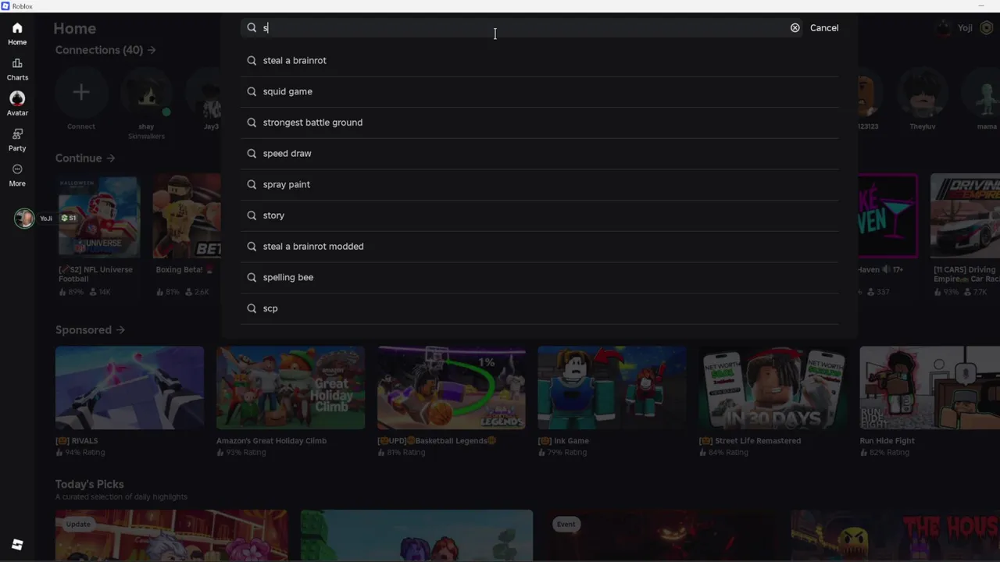Select suggestion 'story'
Viewport: 1000px width, 562px height.
coord(540,215)
